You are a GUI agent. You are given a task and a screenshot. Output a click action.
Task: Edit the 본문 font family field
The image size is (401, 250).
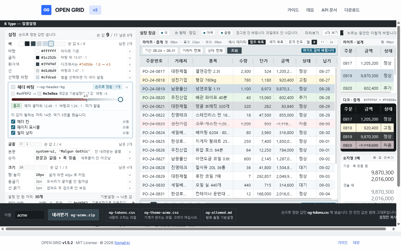click(63, 152)
